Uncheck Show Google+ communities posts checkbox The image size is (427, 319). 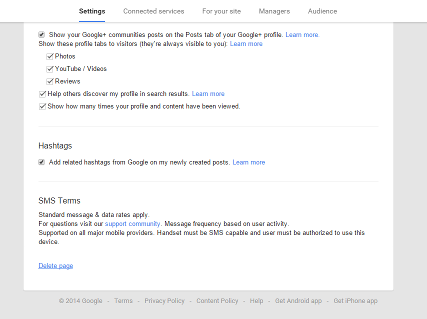click(41, 34)
